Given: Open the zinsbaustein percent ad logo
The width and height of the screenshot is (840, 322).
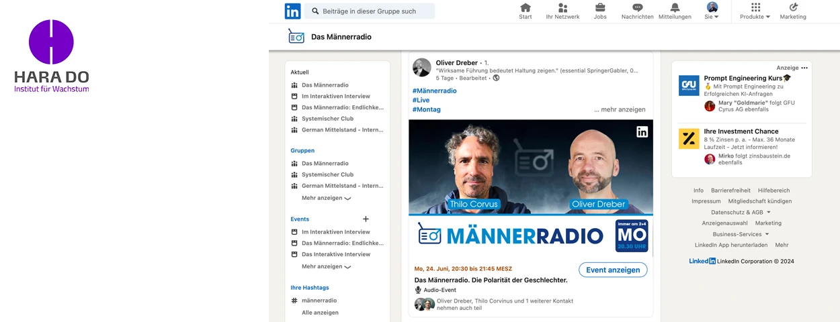Looking at the screenshot, I should pyautogui.click(x=689, y=139).
